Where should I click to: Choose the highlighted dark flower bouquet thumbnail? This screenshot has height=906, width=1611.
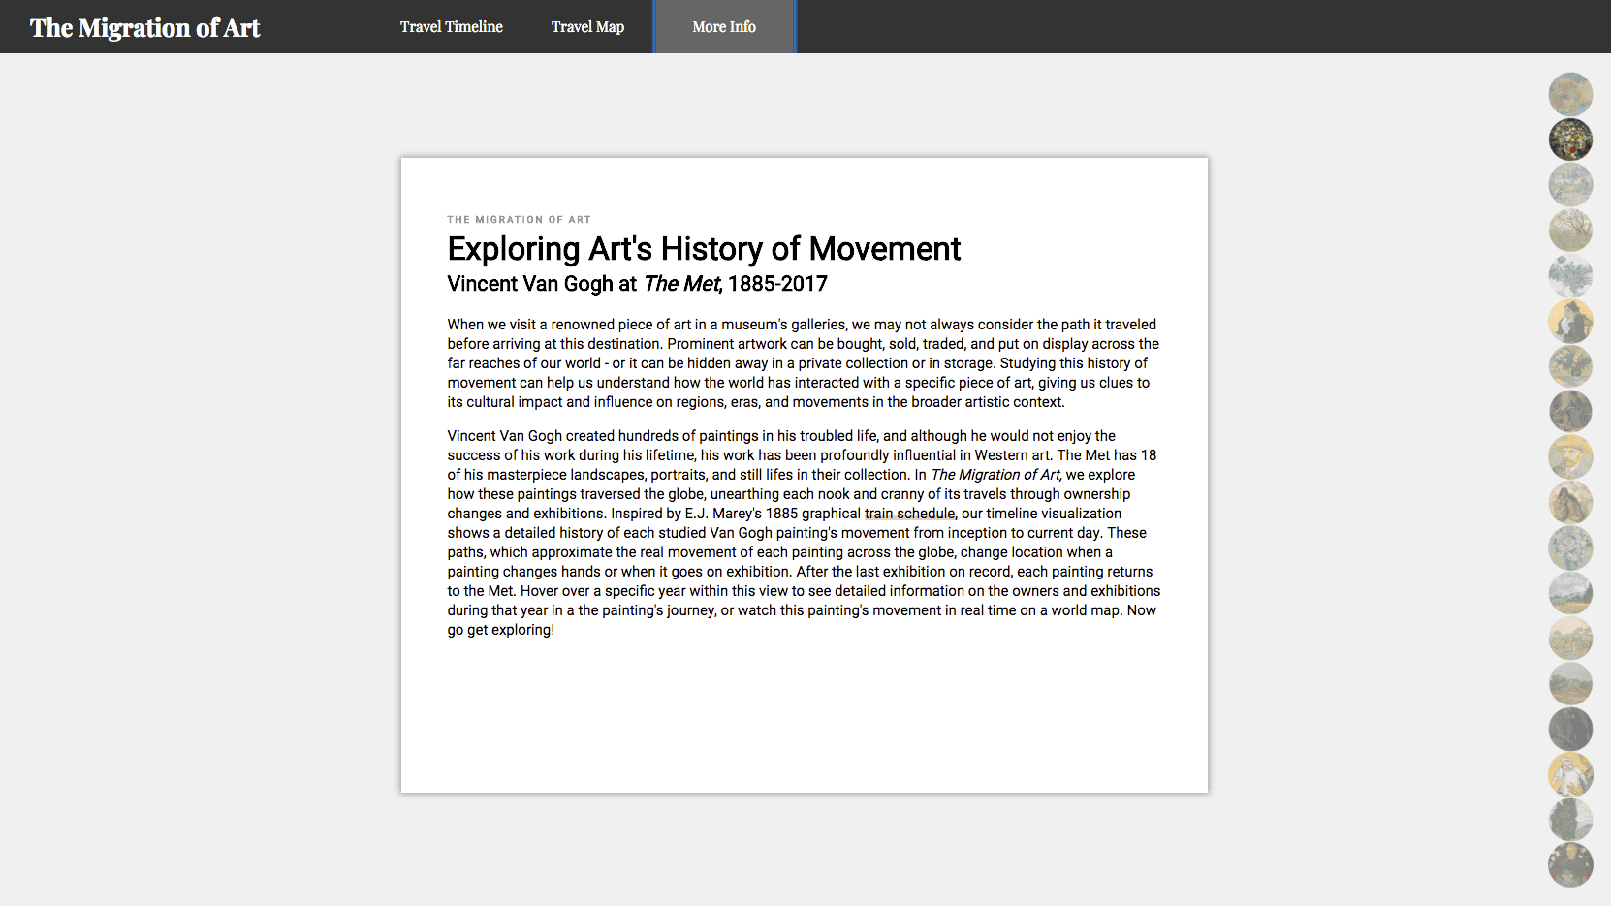1570,140
